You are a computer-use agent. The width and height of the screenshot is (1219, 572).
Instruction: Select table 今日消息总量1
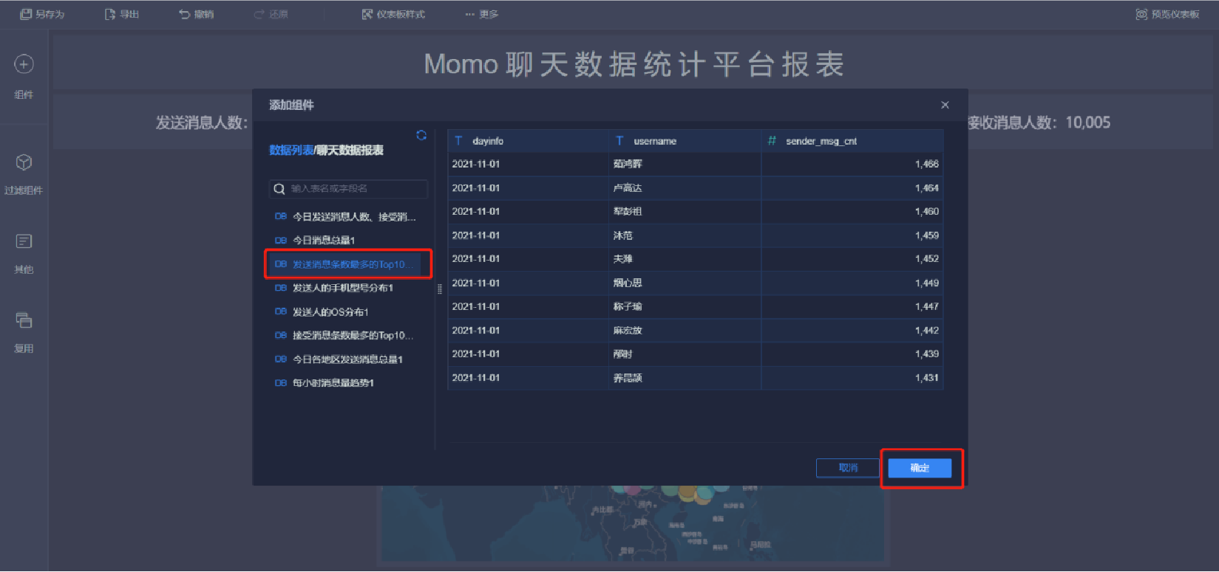coord(315,240)
